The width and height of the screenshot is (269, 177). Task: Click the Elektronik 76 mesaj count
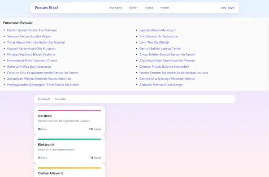96,158
